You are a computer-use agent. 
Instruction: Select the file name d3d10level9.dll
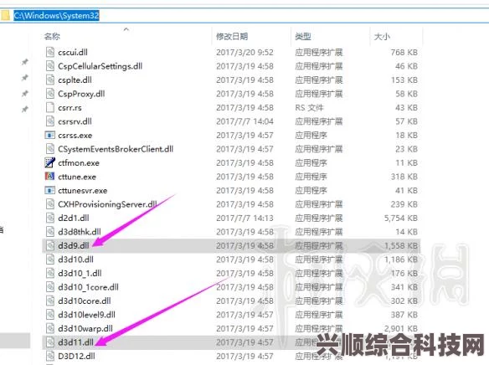click(87, 314)
